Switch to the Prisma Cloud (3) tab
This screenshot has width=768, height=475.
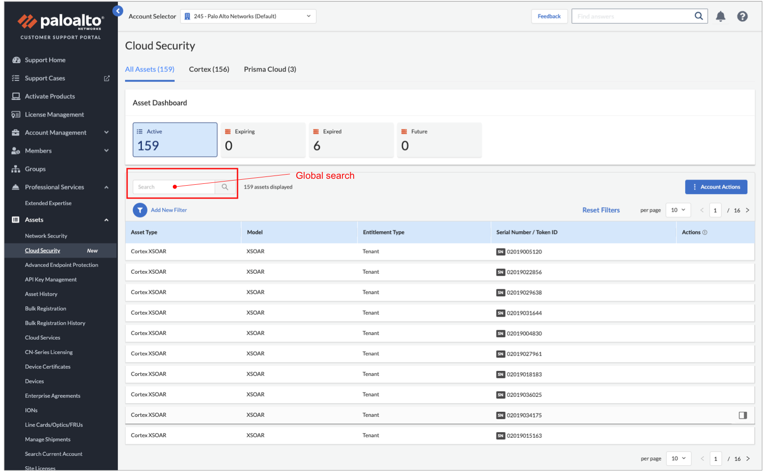tap(270, 70)
